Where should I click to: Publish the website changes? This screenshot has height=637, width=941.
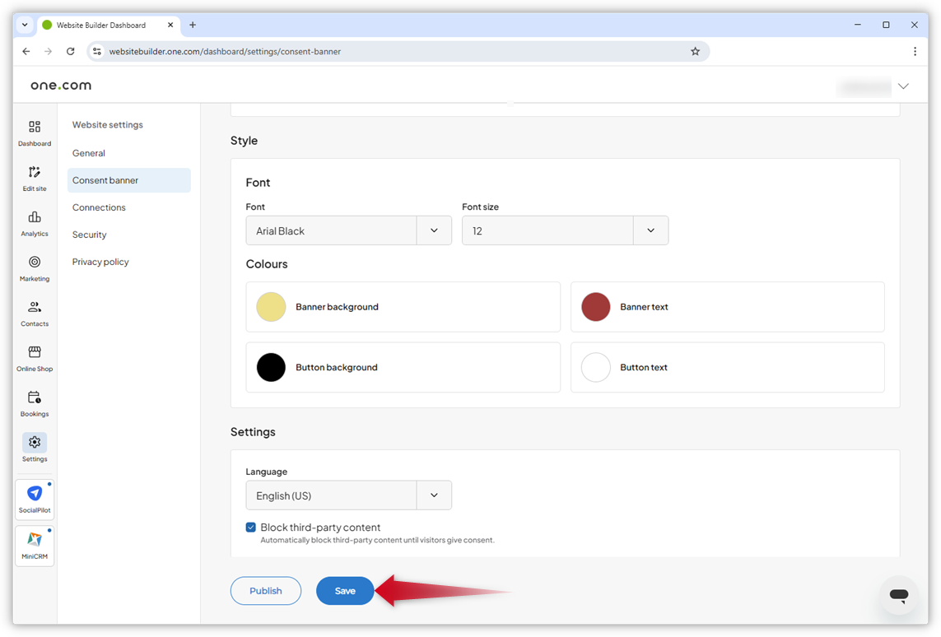pyautogui.click(x=265, y=590)
